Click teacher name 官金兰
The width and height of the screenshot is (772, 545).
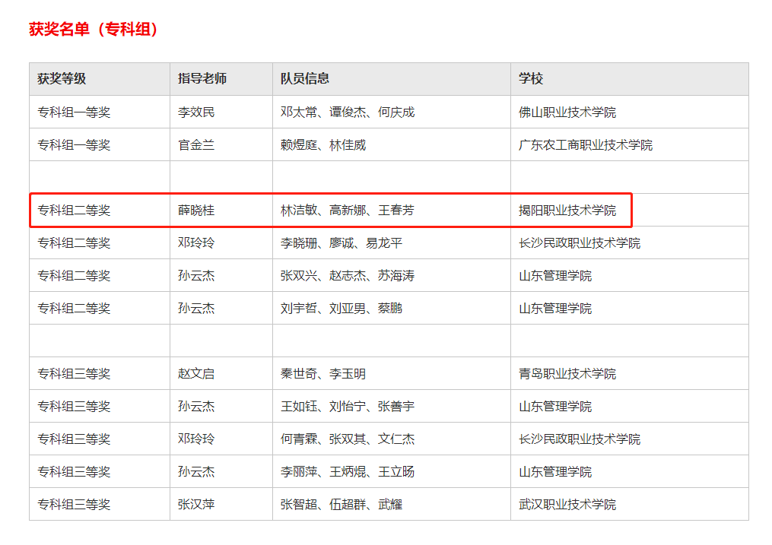pyautogui.click(x=196, y=145)
